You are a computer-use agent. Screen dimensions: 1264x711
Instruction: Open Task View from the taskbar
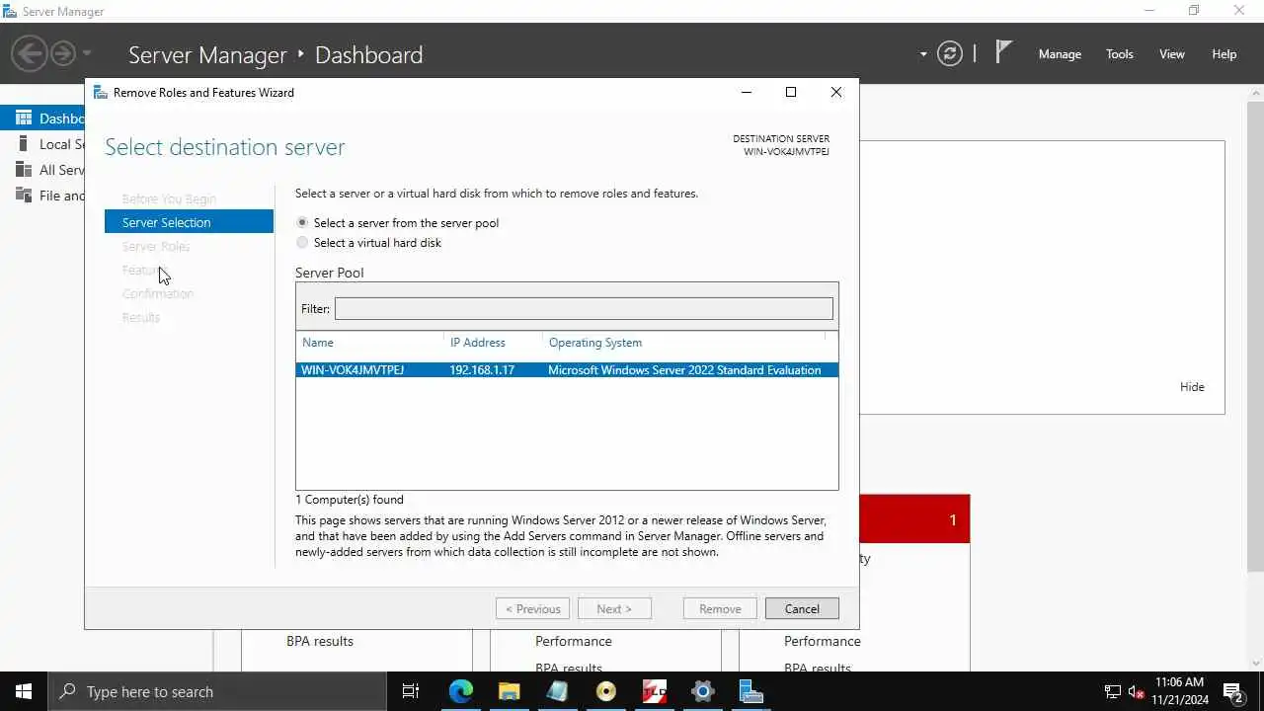coord(411,691)
